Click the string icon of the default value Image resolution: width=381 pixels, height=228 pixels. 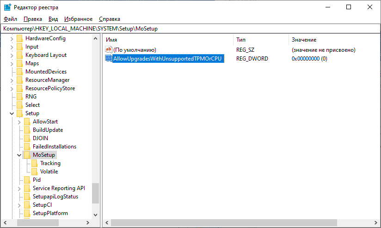pos(109,49)
